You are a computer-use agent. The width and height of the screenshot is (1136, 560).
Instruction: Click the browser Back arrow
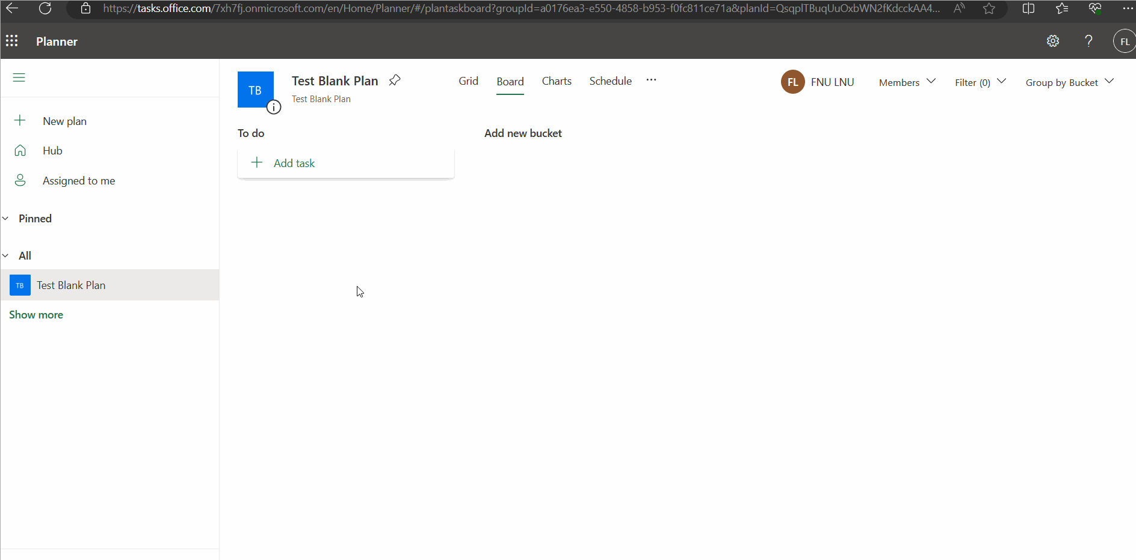click(x=12, y=8)
